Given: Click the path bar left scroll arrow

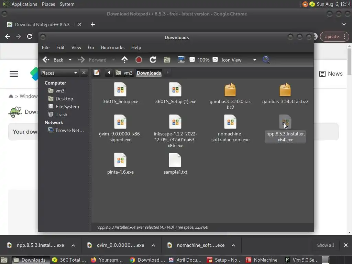Looking at the screenshot, I should [x=109, y=73].
